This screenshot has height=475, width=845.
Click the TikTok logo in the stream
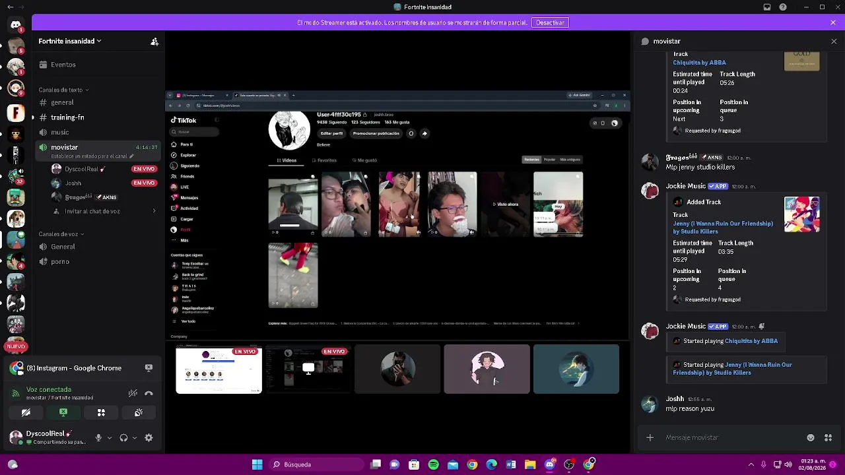pos(184,121)
